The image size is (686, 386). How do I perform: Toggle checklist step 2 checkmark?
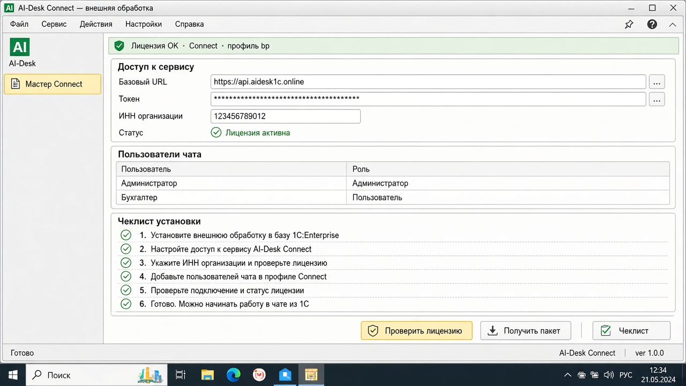point(126,249)
